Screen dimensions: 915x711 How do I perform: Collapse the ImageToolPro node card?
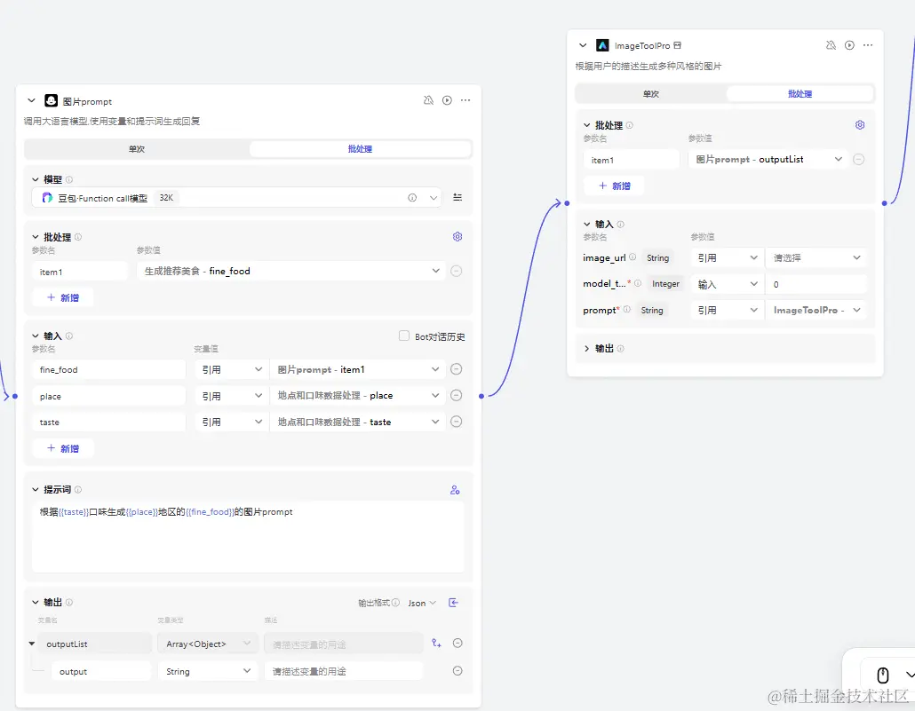[583, 45]
